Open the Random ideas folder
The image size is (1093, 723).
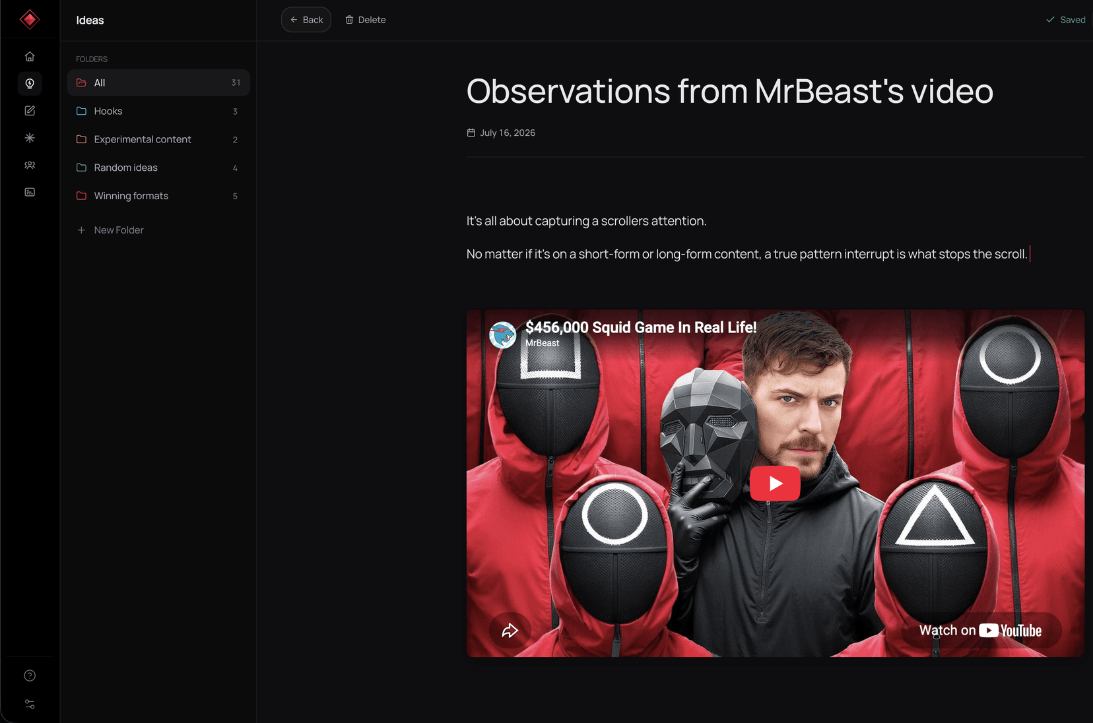click(158, 168)
